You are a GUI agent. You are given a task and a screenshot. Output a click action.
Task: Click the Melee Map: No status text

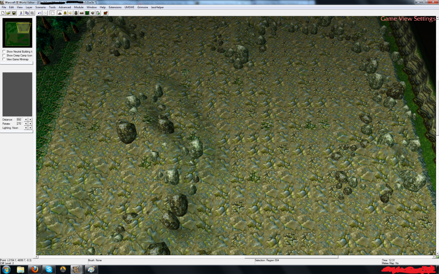pos(390,263)
